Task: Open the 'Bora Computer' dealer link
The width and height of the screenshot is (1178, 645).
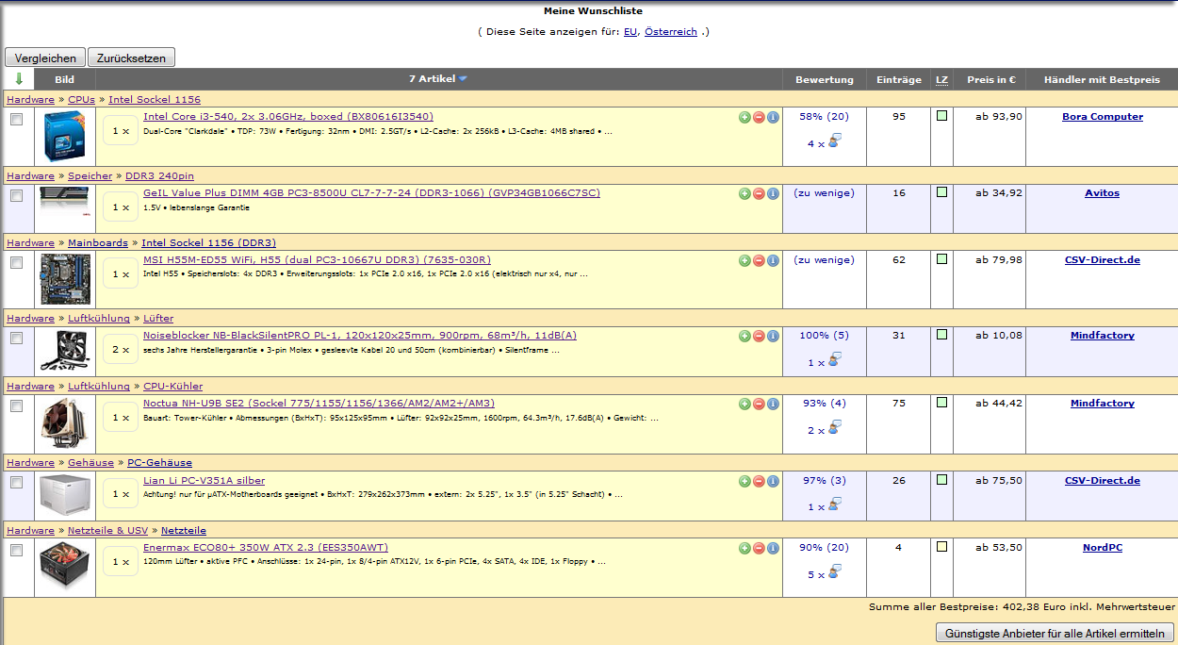Action: [1102, 117]
